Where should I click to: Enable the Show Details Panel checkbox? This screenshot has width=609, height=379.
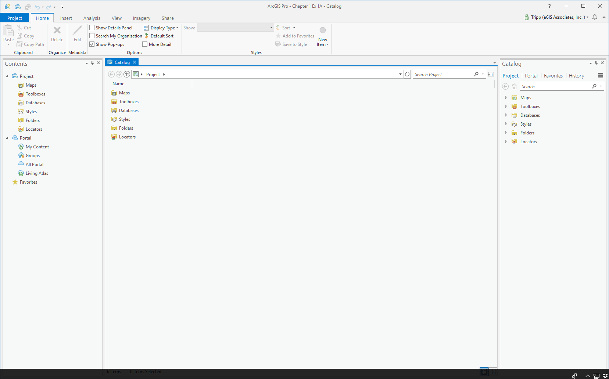pos(92,28)
